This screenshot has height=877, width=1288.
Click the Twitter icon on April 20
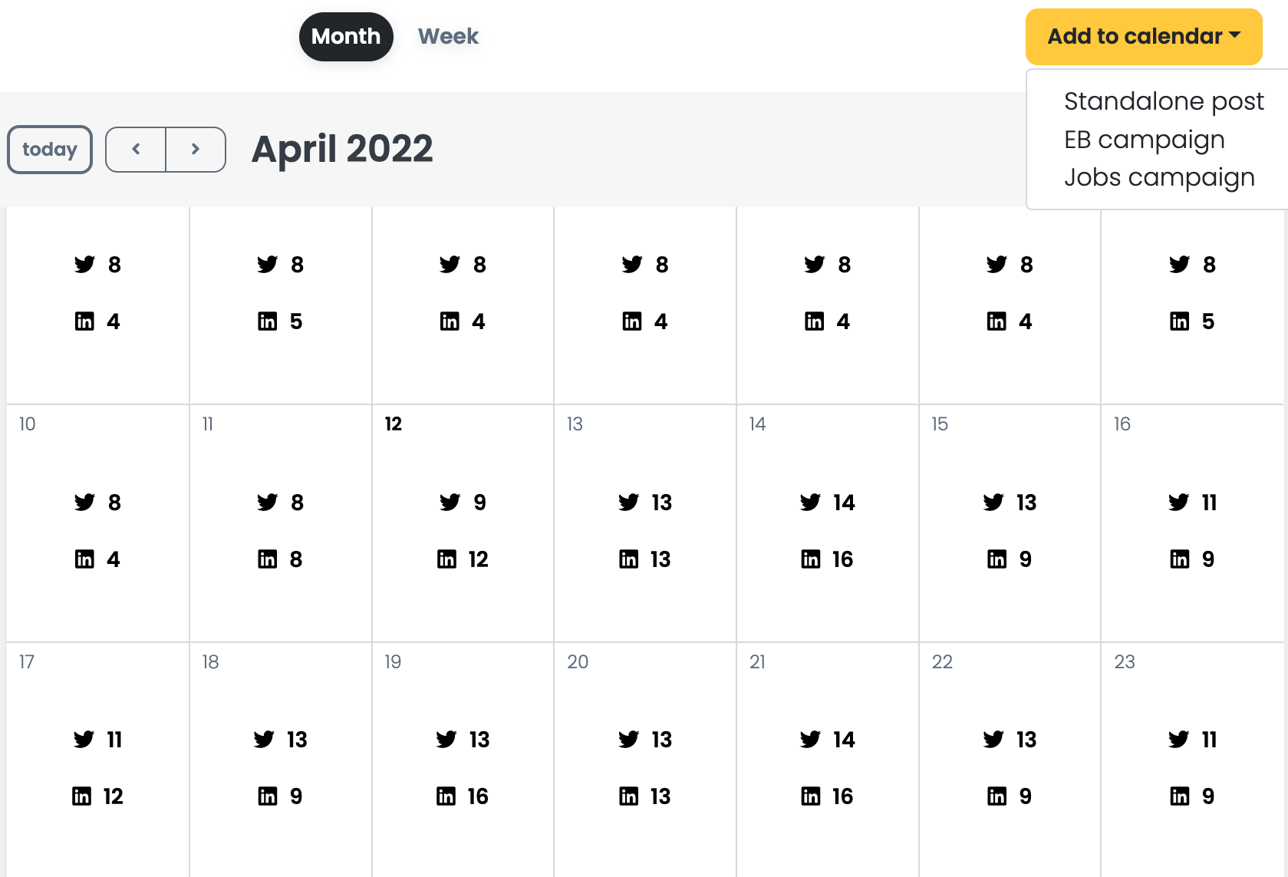(x=629, y=740)
